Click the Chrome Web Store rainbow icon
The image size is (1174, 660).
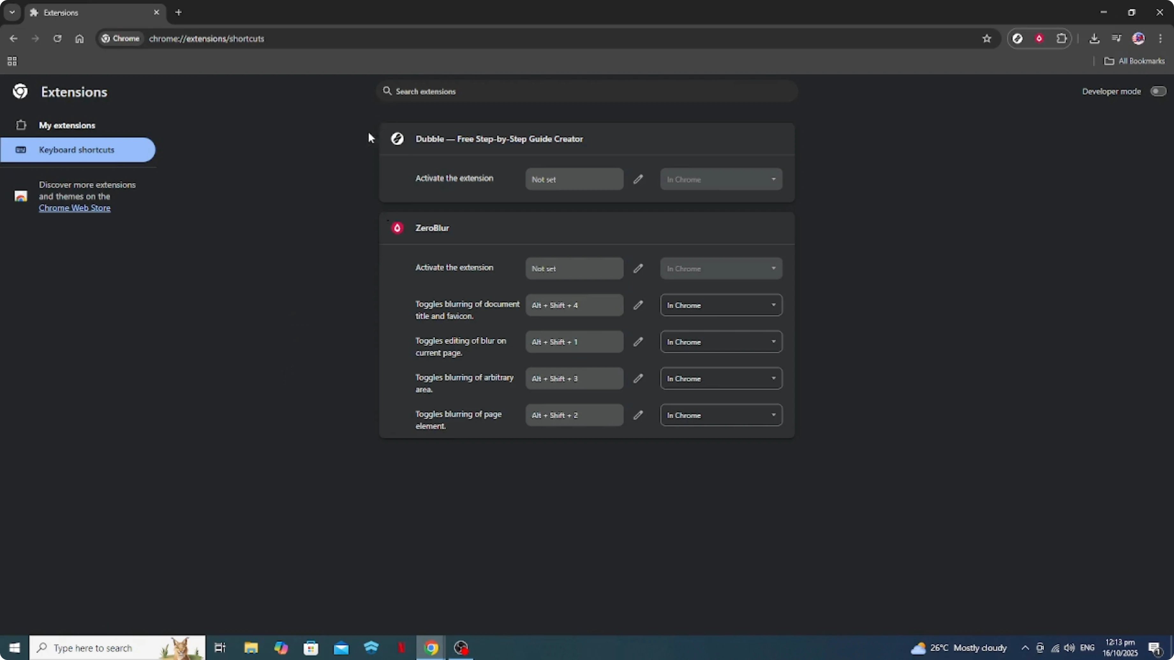point(20,196)
